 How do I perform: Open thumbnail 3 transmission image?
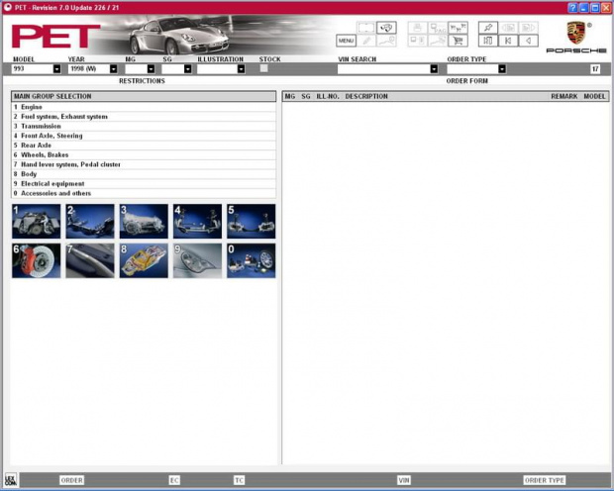(144, 221)
